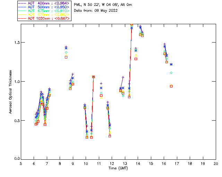This screenshot has height=177, width=222.
Task: Click x-axis tick label 8
Action: point(60,164)
